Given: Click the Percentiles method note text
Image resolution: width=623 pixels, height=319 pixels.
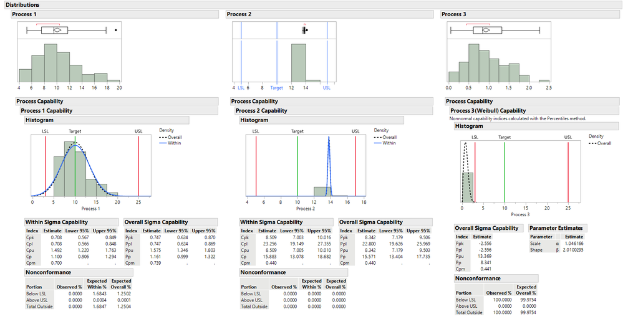Looking at the screenshot, I should point(518,118).
